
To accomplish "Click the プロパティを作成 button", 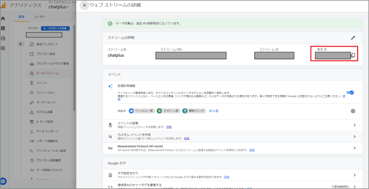I will [x=55, y=28].
